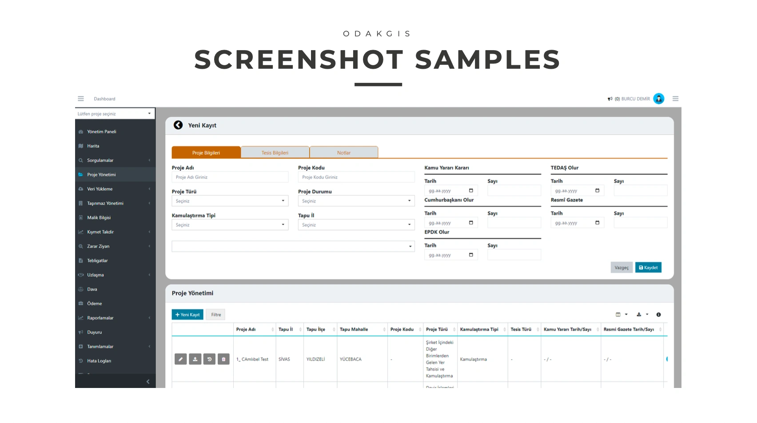
Task: Open the Proje Durumu dropdown
Action: (x=356, y=201)
